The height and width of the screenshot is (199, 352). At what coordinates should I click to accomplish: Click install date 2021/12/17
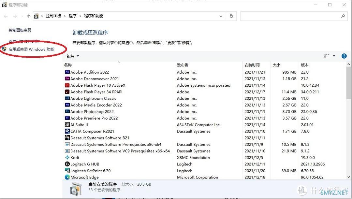(x=255, y=92)
